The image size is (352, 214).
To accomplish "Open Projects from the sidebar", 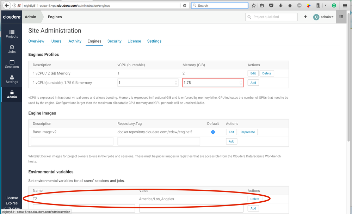I will [12, 34].
